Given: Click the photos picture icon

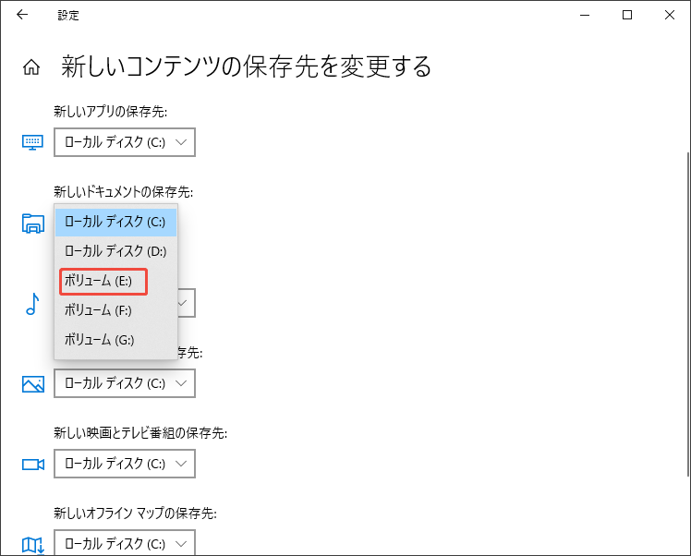Looking at the screenshot, I should coord(33,383).
